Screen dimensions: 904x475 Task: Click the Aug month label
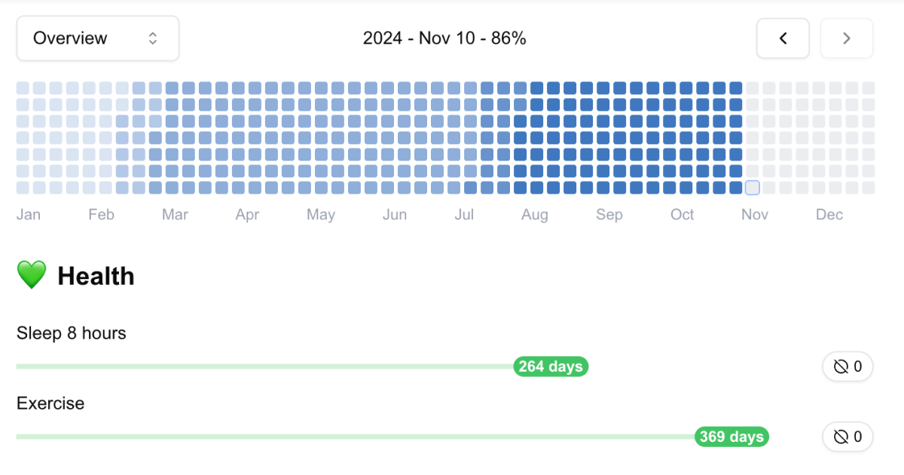pyautogui.click(x=535, y=215)
